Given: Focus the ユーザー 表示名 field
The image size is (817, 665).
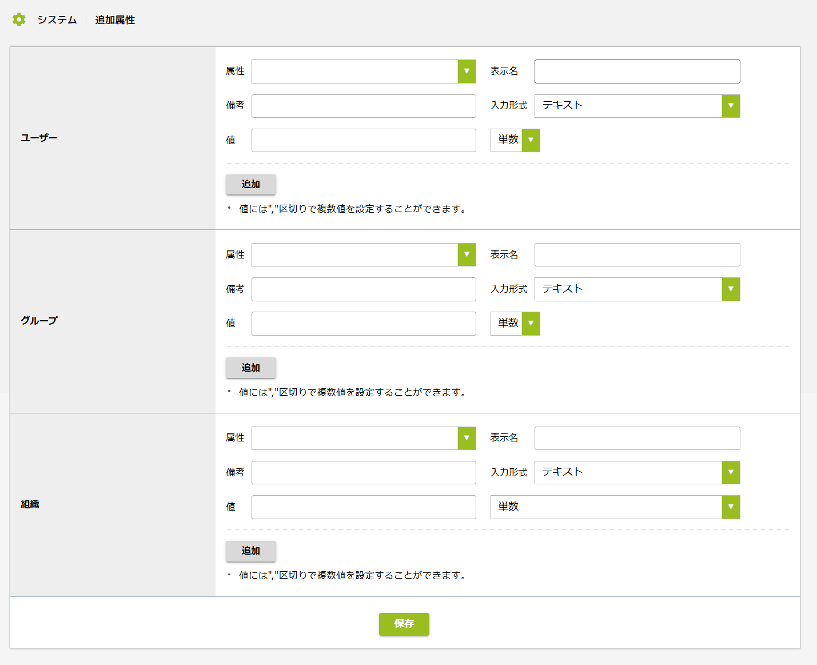Looking at the screenshot, I should click(x=637, y=71).
